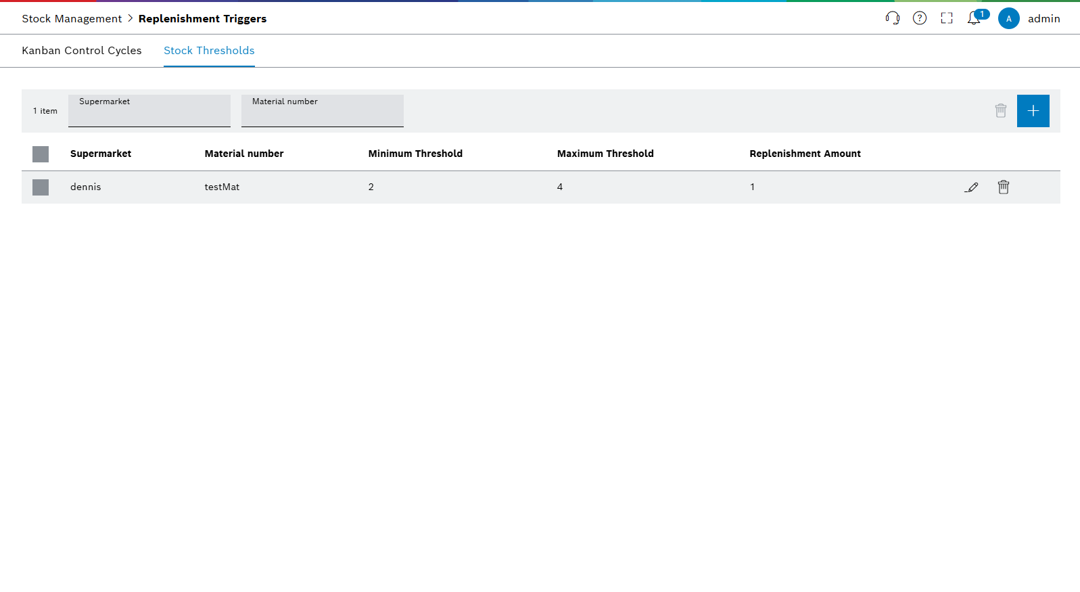Click the toolbar delete trash icon

1000,110
